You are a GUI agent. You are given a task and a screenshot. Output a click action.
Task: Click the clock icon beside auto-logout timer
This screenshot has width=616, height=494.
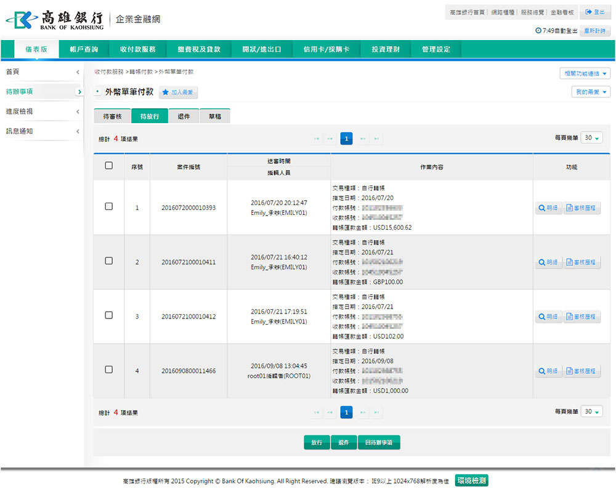[x=538, y=31]
